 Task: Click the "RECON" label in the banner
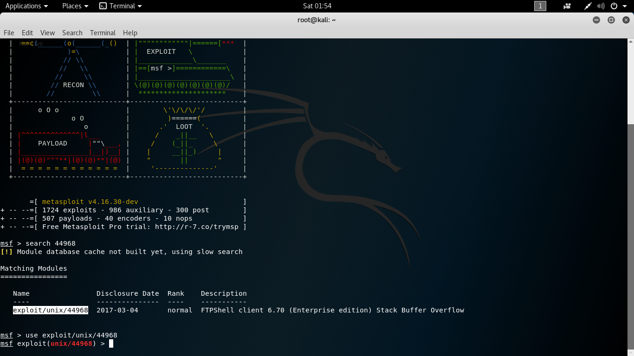[73, 85]
